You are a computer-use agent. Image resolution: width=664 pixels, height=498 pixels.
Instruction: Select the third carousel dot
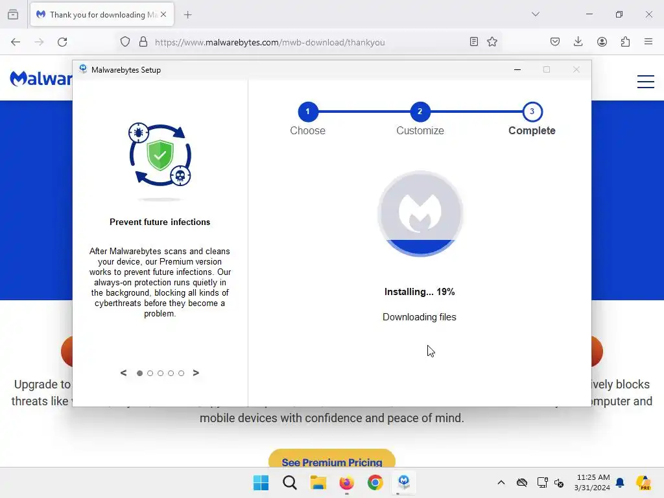click(x=161, y=373)
